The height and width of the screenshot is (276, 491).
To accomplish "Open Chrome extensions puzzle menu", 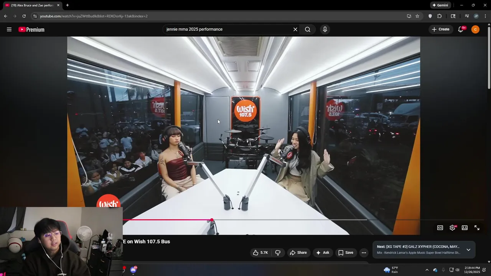I will point(440,16).
